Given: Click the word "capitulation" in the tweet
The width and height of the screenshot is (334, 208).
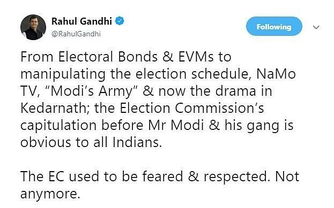Looking at the screenshot, I should (x=58, y=126).
